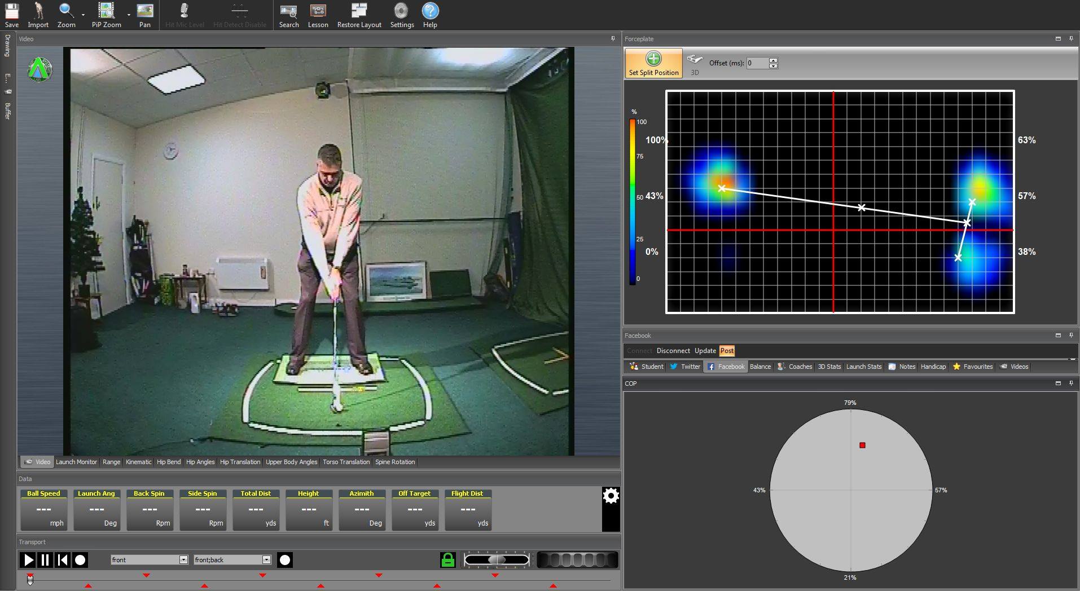This screenshot has height=591, width=1080.
Task: Select the Video tab below viewer
Action: [37, 462]
